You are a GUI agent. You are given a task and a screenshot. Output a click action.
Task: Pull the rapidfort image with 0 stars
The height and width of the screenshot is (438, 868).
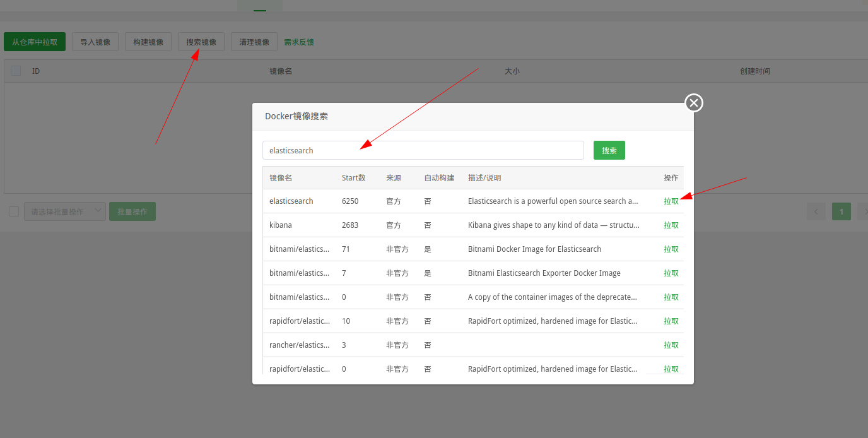click(671, 369)
